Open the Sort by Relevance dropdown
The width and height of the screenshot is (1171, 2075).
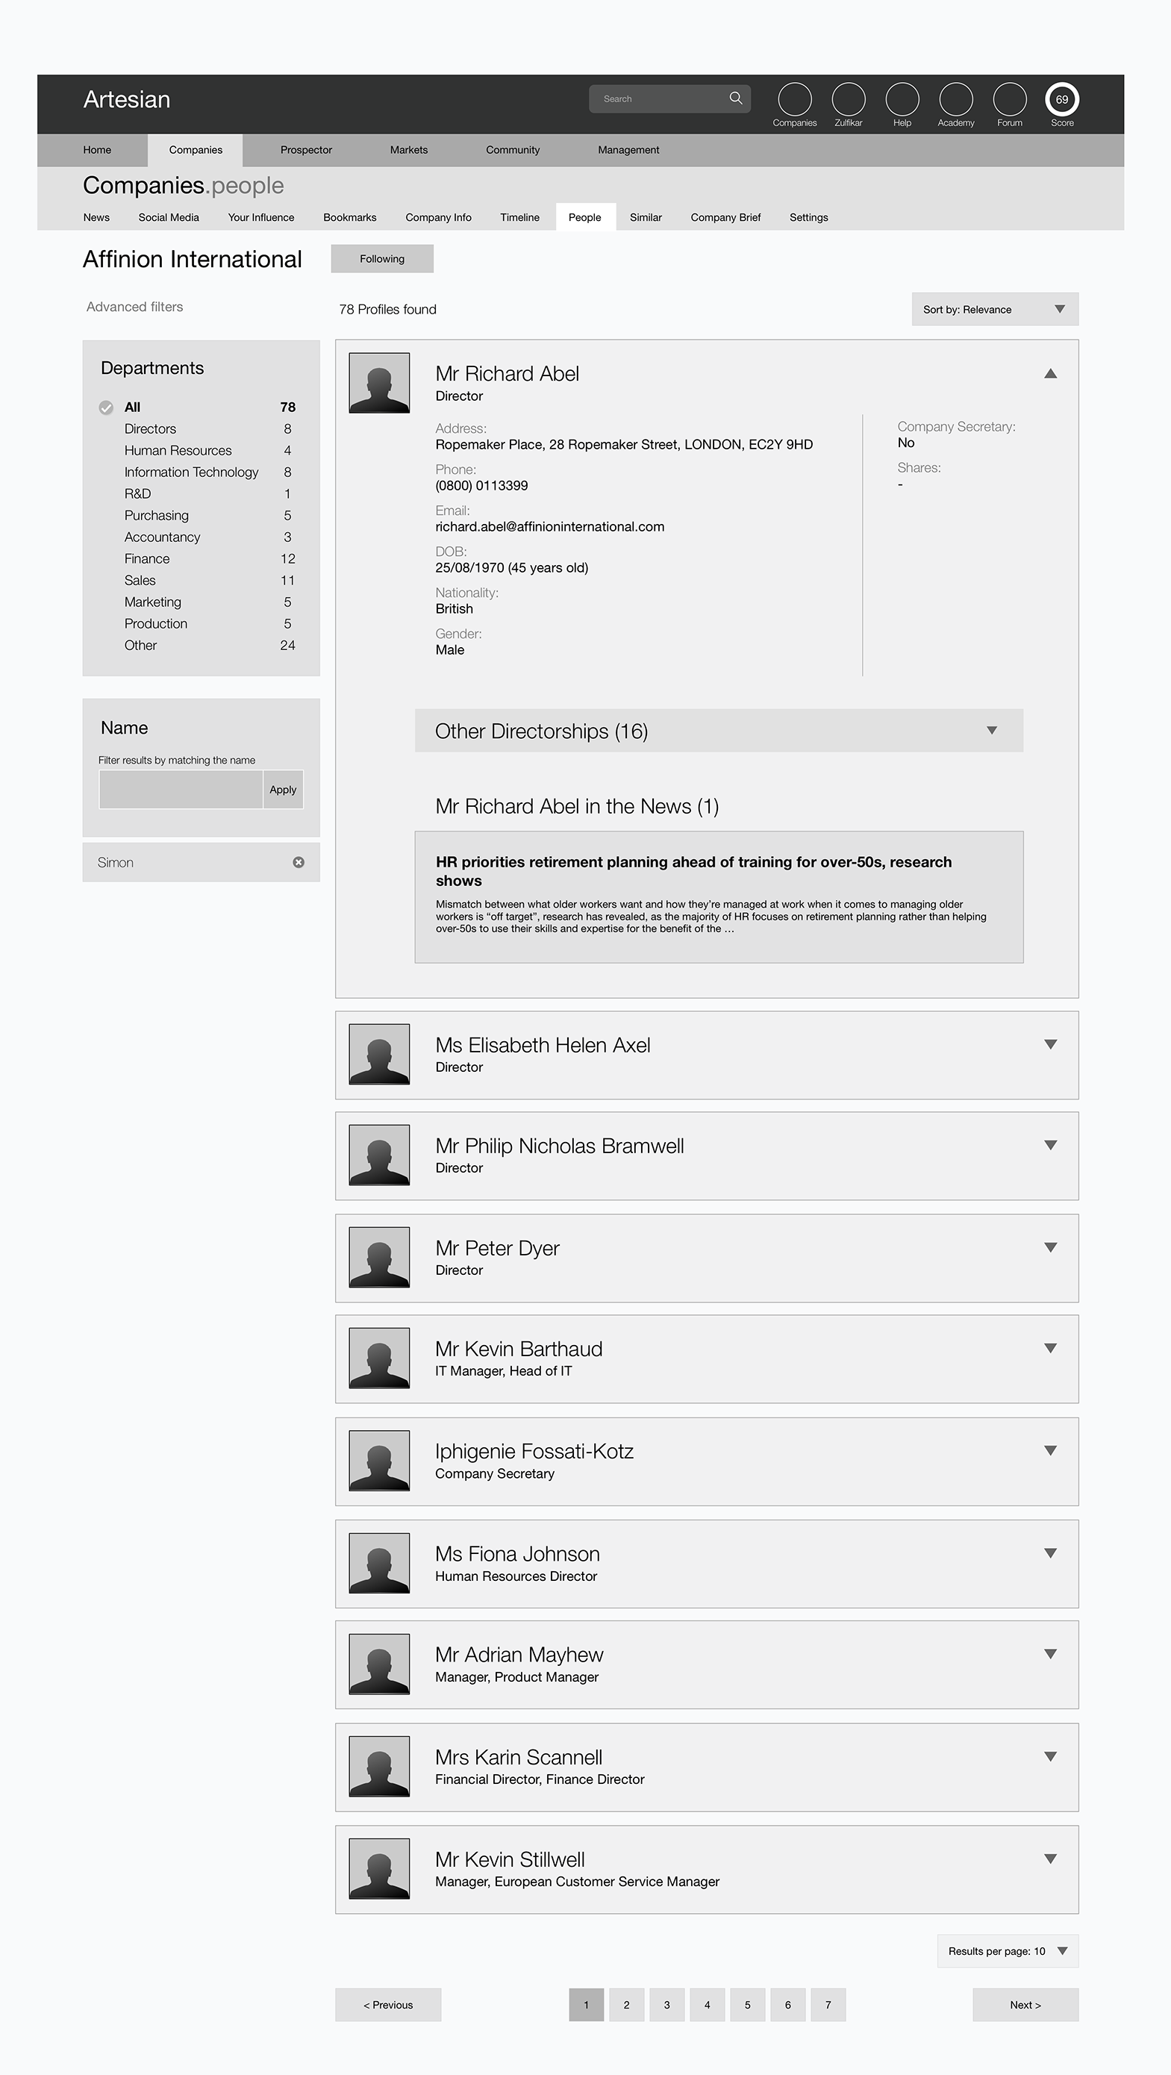point(995,309)
